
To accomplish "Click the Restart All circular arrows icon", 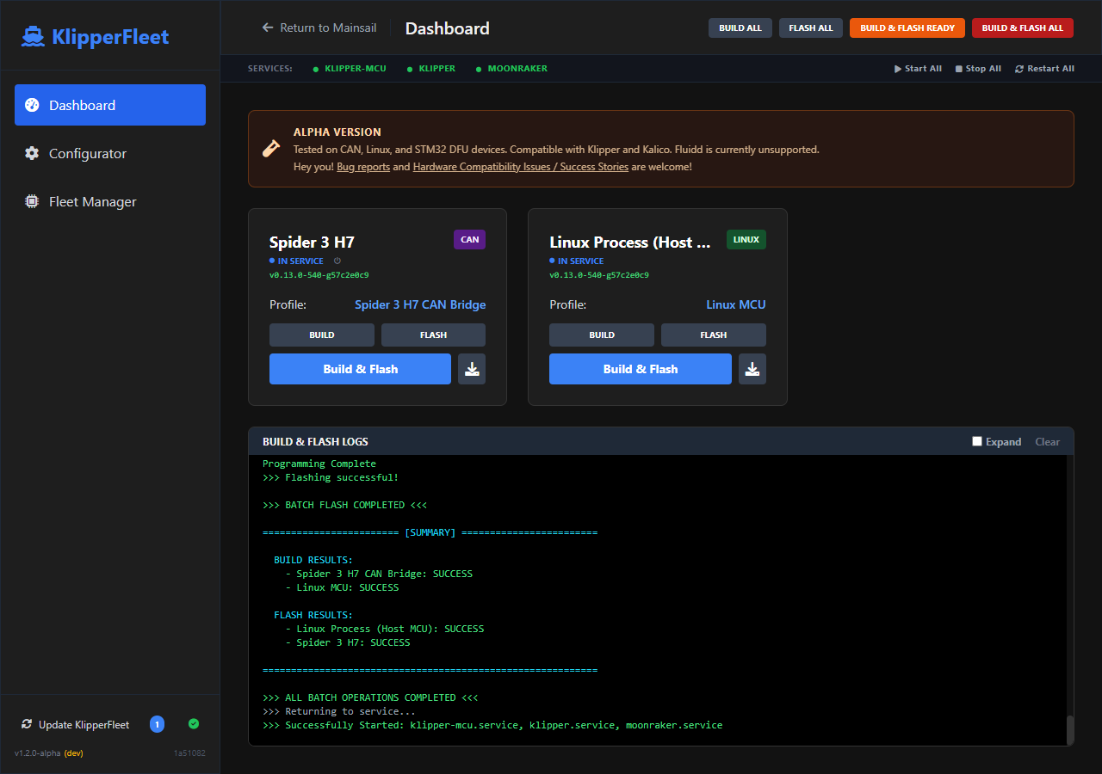I will click(1019, 69).
